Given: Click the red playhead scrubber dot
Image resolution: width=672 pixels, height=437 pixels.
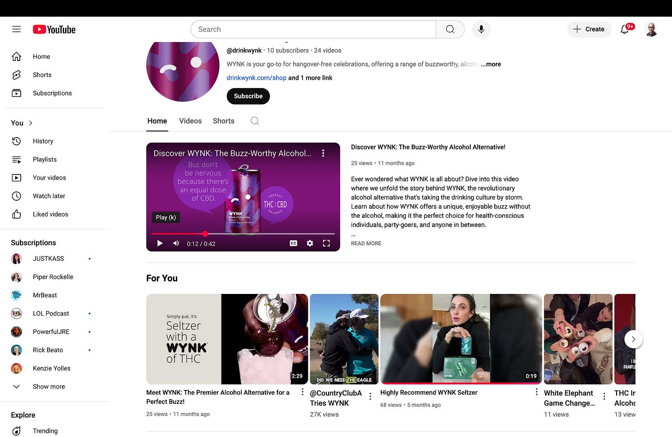Looking at the screenshot, I should 205,234.
